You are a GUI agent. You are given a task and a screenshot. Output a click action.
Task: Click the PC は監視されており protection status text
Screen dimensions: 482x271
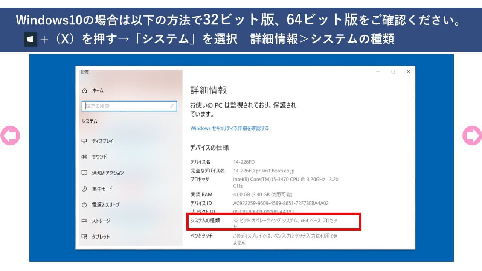243,109
